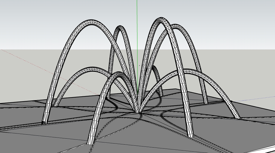275x153 pixels.
Task: Select the top of the narrow back-left arch
Action: click(120, 28)
